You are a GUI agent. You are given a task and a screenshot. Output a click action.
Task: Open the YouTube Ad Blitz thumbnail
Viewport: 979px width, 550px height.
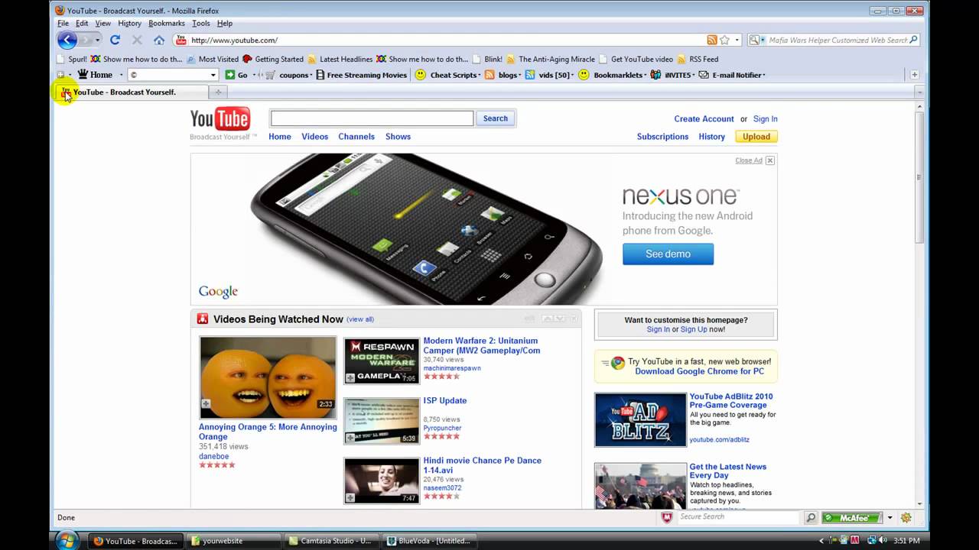point(641,419)
